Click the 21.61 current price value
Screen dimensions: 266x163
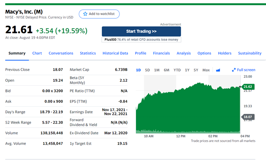click(x=19, y=30)
